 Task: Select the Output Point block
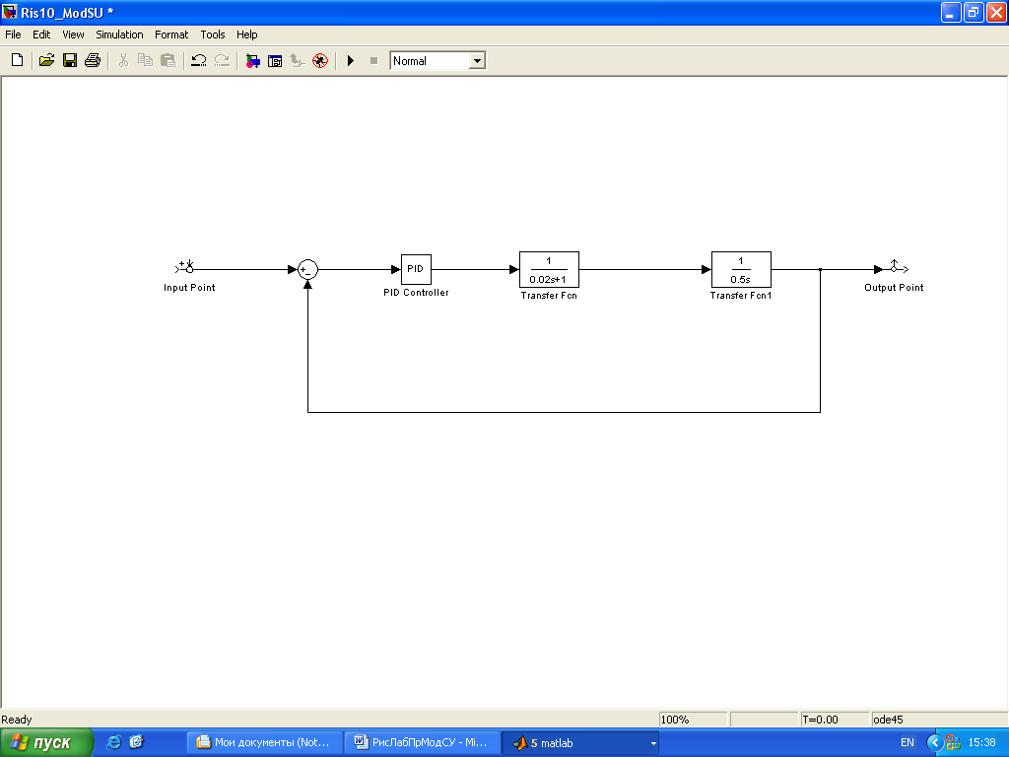point(899,268)
